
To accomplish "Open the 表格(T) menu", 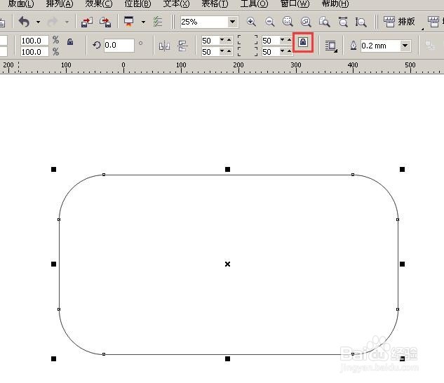I will [215, 4].
